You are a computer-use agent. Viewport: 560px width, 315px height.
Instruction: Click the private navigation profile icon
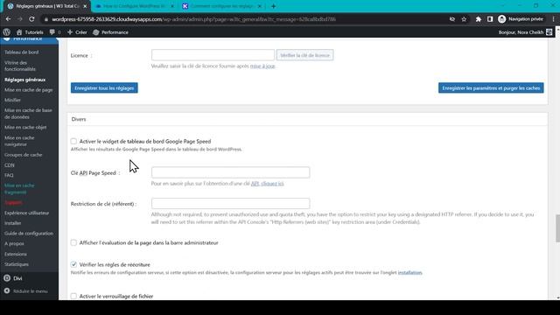(501, 19)
